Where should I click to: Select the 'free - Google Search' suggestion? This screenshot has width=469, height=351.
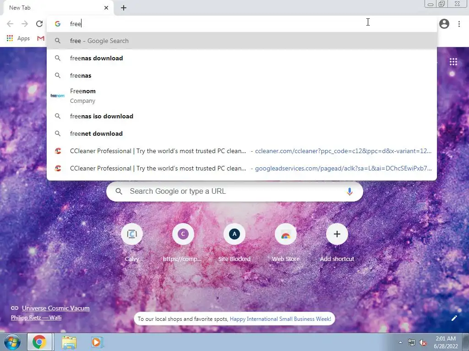pyautogui.click(x=242, y=41)
